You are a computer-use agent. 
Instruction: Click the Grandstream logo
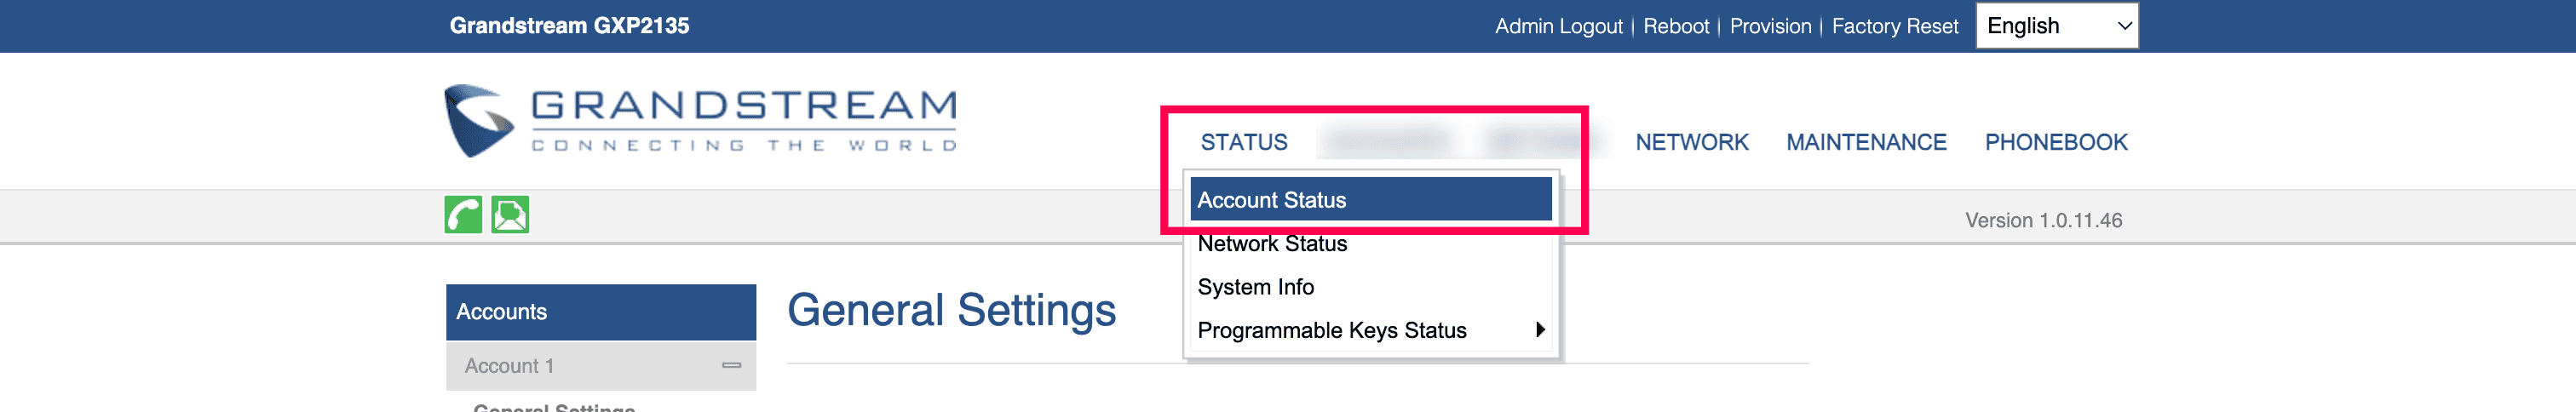[700, 121]
